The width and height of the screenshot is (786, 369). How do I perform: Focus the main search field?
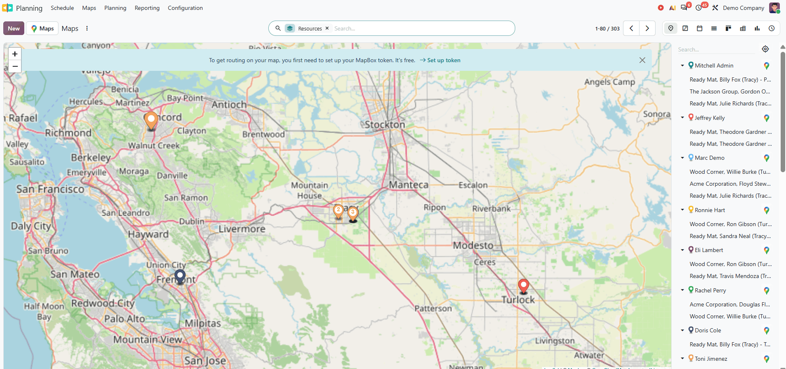pyautogui.click(x=422, y=28)
